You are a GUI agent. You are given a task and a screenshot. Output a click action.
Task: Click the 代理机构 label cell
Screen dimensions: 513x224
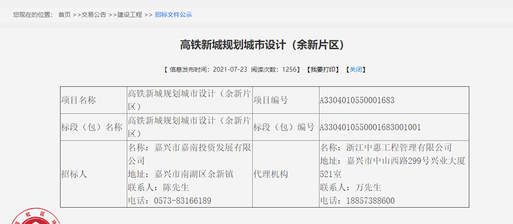[270, 174]
